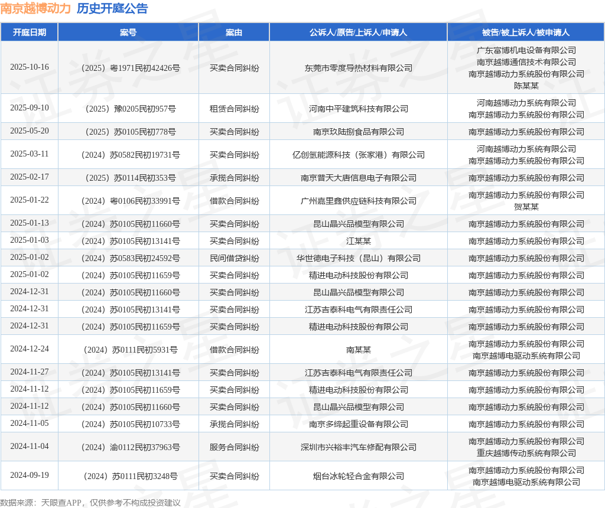Click defendant 南京越博通信技术有限公司
This screenshot has height=508, width=605.
(526, 62)
